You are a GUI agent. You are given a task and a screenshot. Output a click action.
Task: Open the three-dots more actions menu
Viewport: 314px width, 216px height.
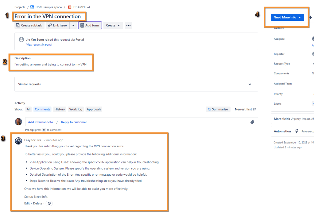128,25
